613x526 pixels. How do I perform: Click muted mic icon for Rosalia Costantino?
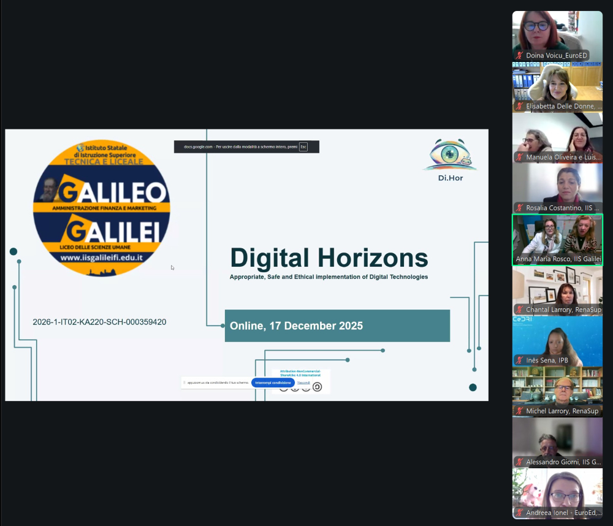(x=519, y=208)
